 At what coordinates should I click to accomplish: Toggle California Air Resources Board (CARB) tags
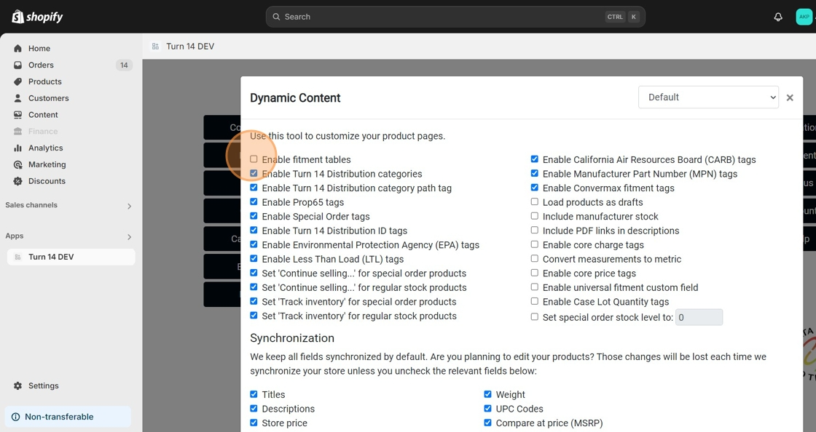point(535,159)
